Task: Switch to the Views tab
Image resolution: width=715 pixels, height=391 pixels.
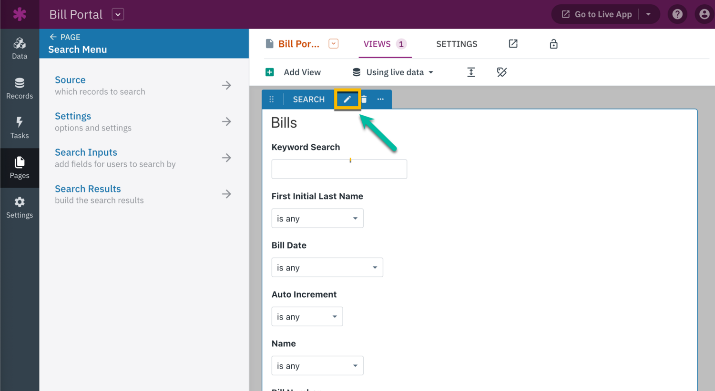Action: click(x=384, y=44)
